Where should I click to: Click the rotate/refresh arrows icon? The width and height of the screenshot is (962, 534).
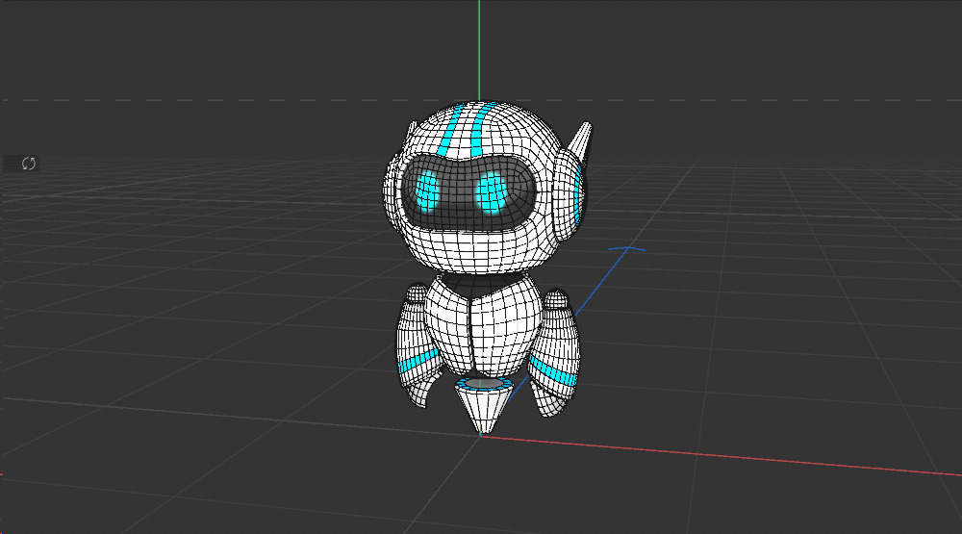tap(28, 164)
